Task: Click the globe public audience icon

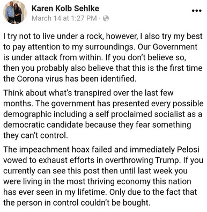Action: pyautogui.click(x=106, y=18)
